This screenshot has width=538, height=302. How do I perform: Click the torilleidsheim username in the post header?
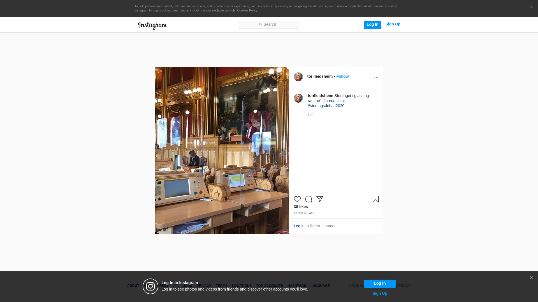pyautogui.click(x=320, y=76)
